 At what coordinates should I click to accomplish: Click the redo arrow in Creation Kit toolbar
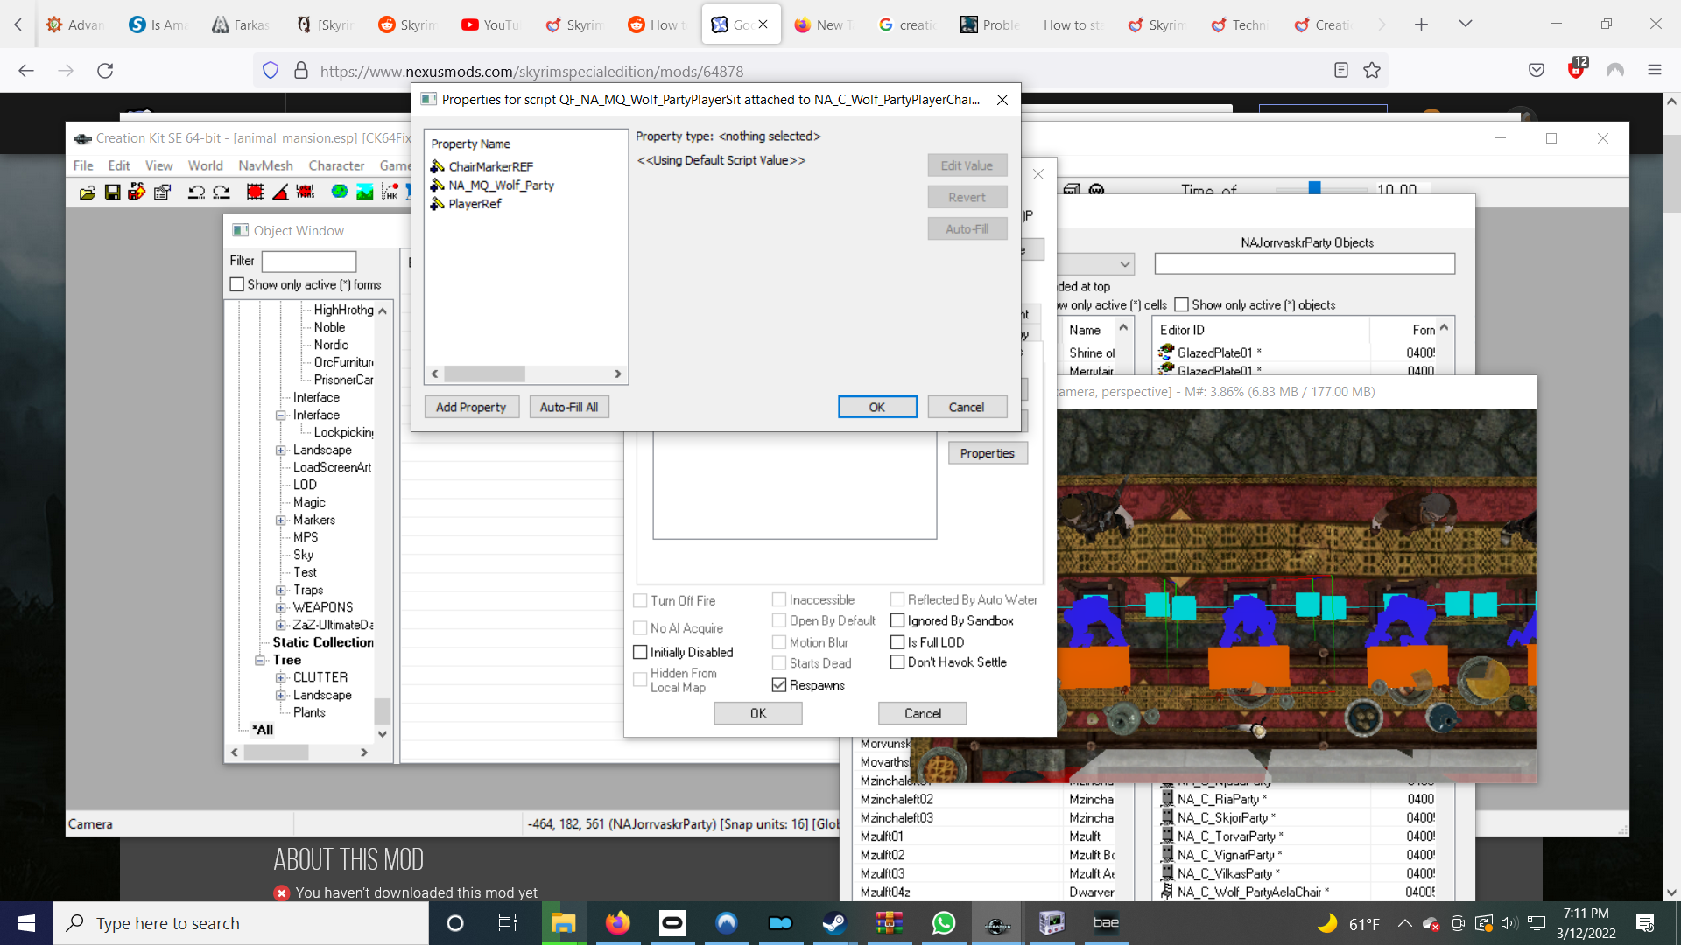click(x=222, y=192)
